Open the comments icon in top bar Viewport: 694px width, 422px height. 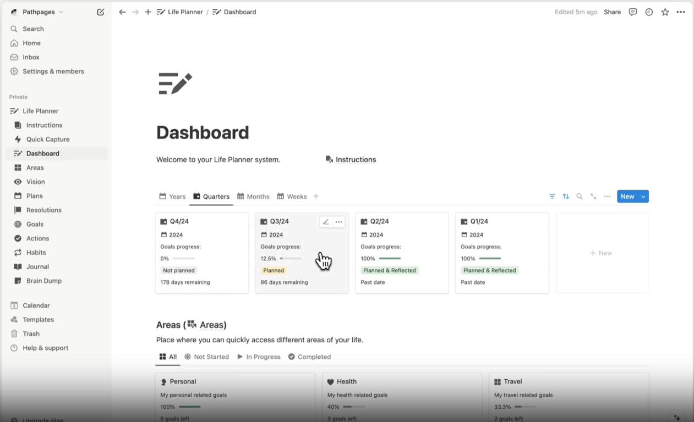tap(633, 12)
